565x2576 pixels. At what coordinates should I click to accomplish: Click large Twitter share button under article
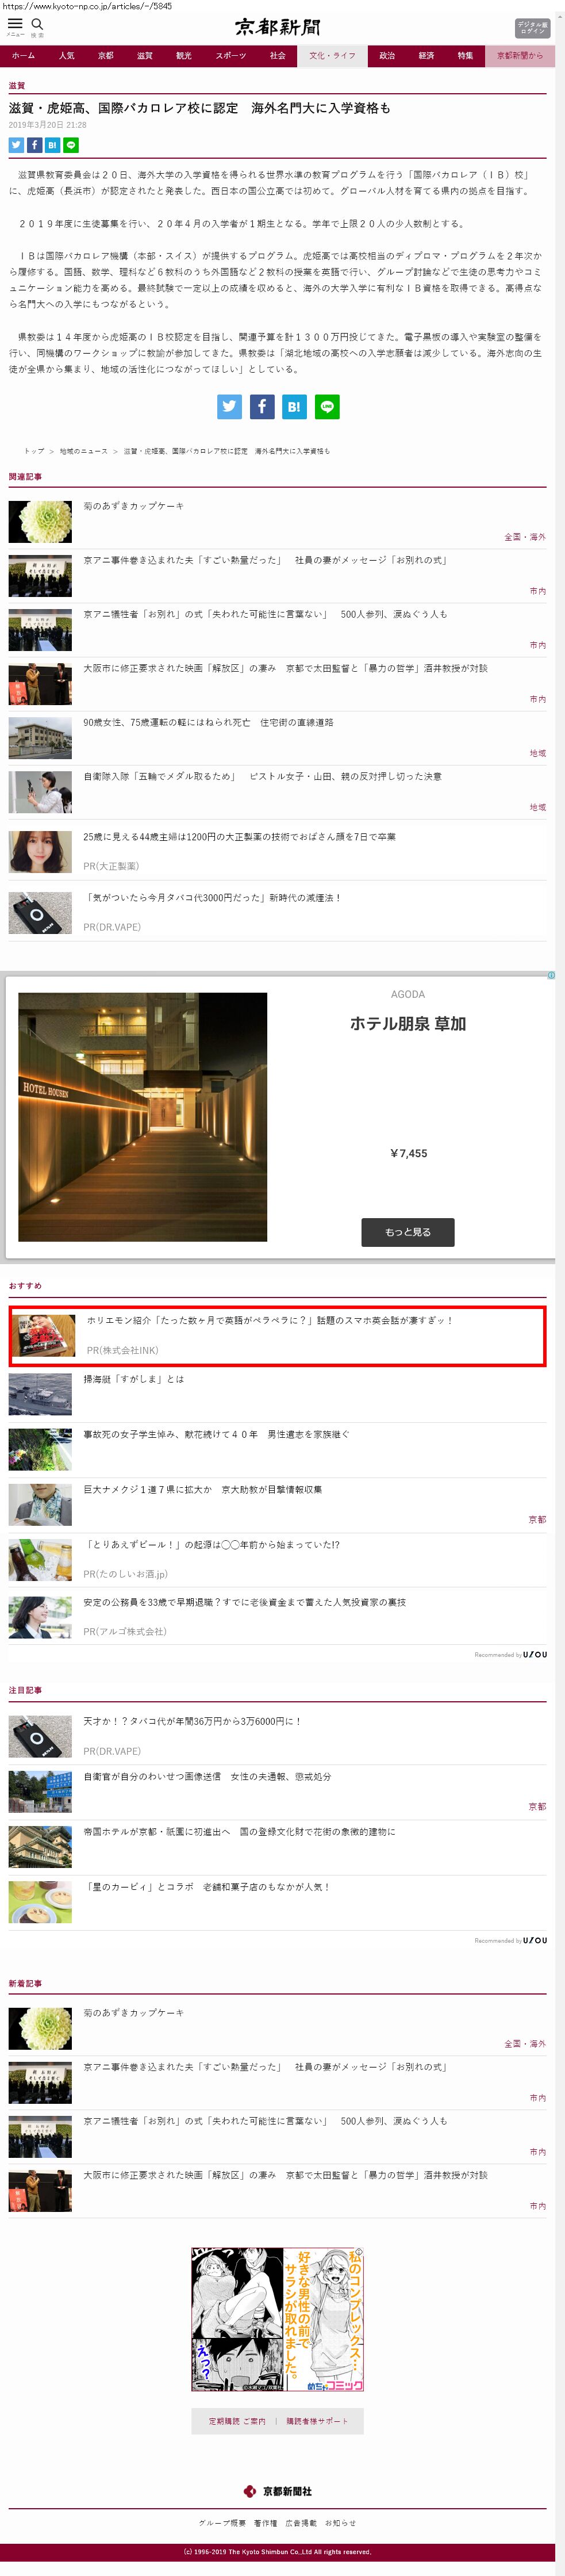pyautogui.click(x=229, y=406)
